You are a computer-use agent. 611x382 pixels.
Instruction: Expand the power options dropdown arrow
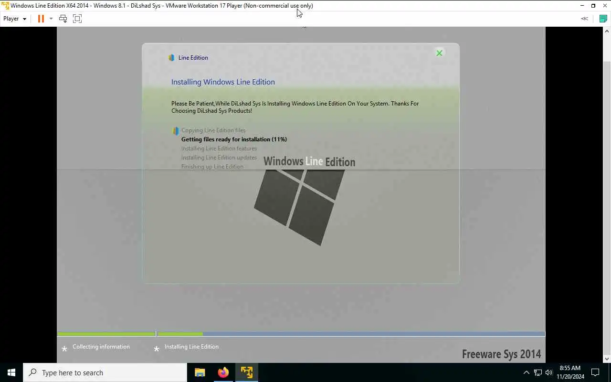coord(51,19)
